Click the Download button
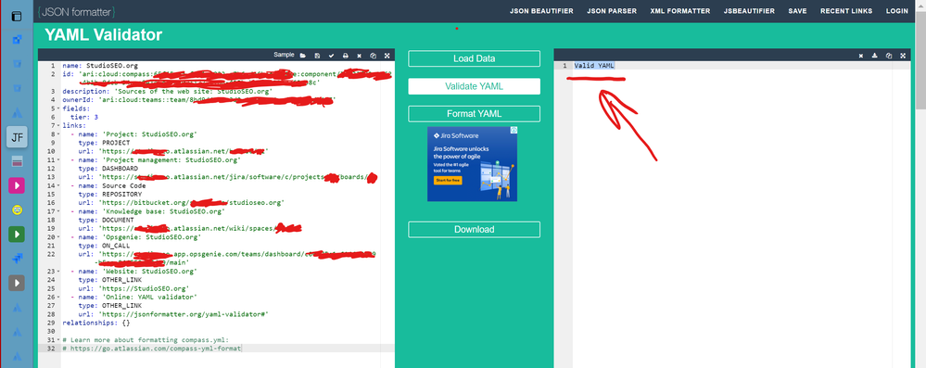This screenshot has height=368, width=926. (475, 229)
